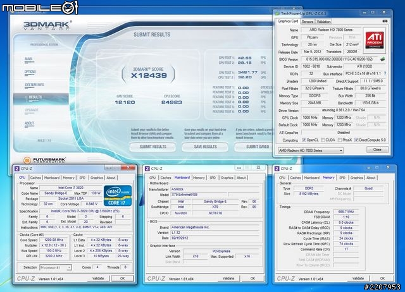Click Validate in the CPU window of CPU-Z
This screenshot has height=292, width=405.
pos(98,279)
